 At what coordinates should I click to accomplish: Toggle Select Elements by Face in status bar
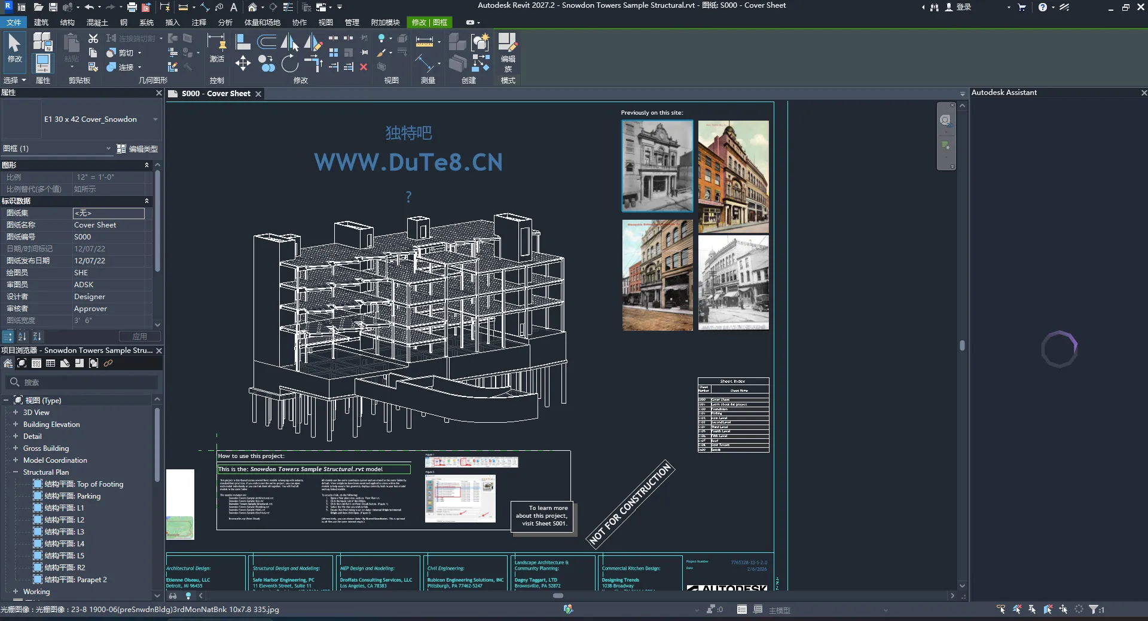pyautogui.click(x=1048, y=609)
